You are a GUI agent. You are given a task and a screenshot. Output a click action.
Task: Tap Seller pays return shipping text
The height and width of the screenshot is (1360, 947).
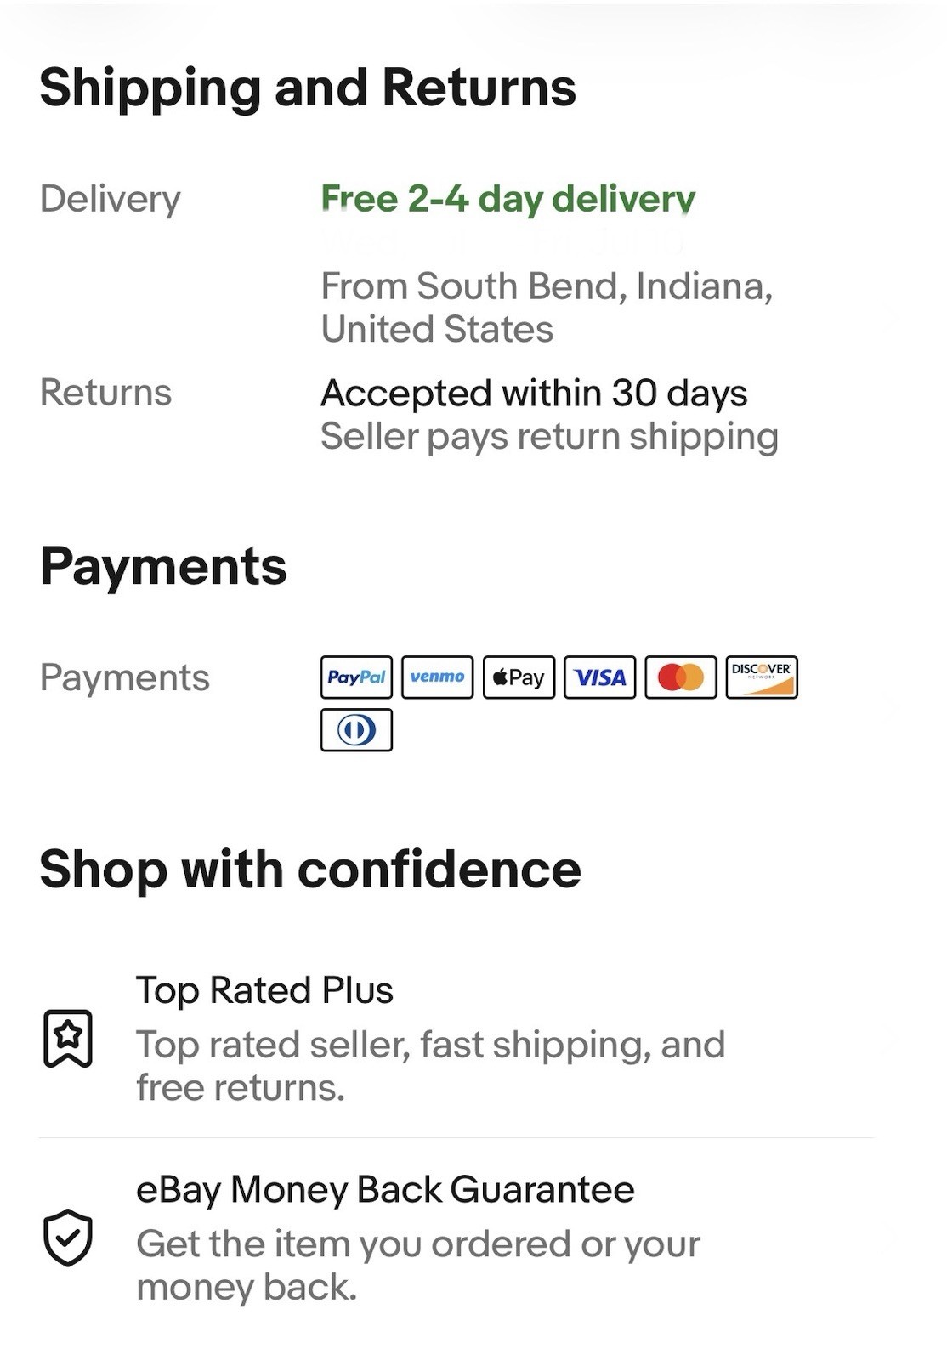tap(549, 437)
